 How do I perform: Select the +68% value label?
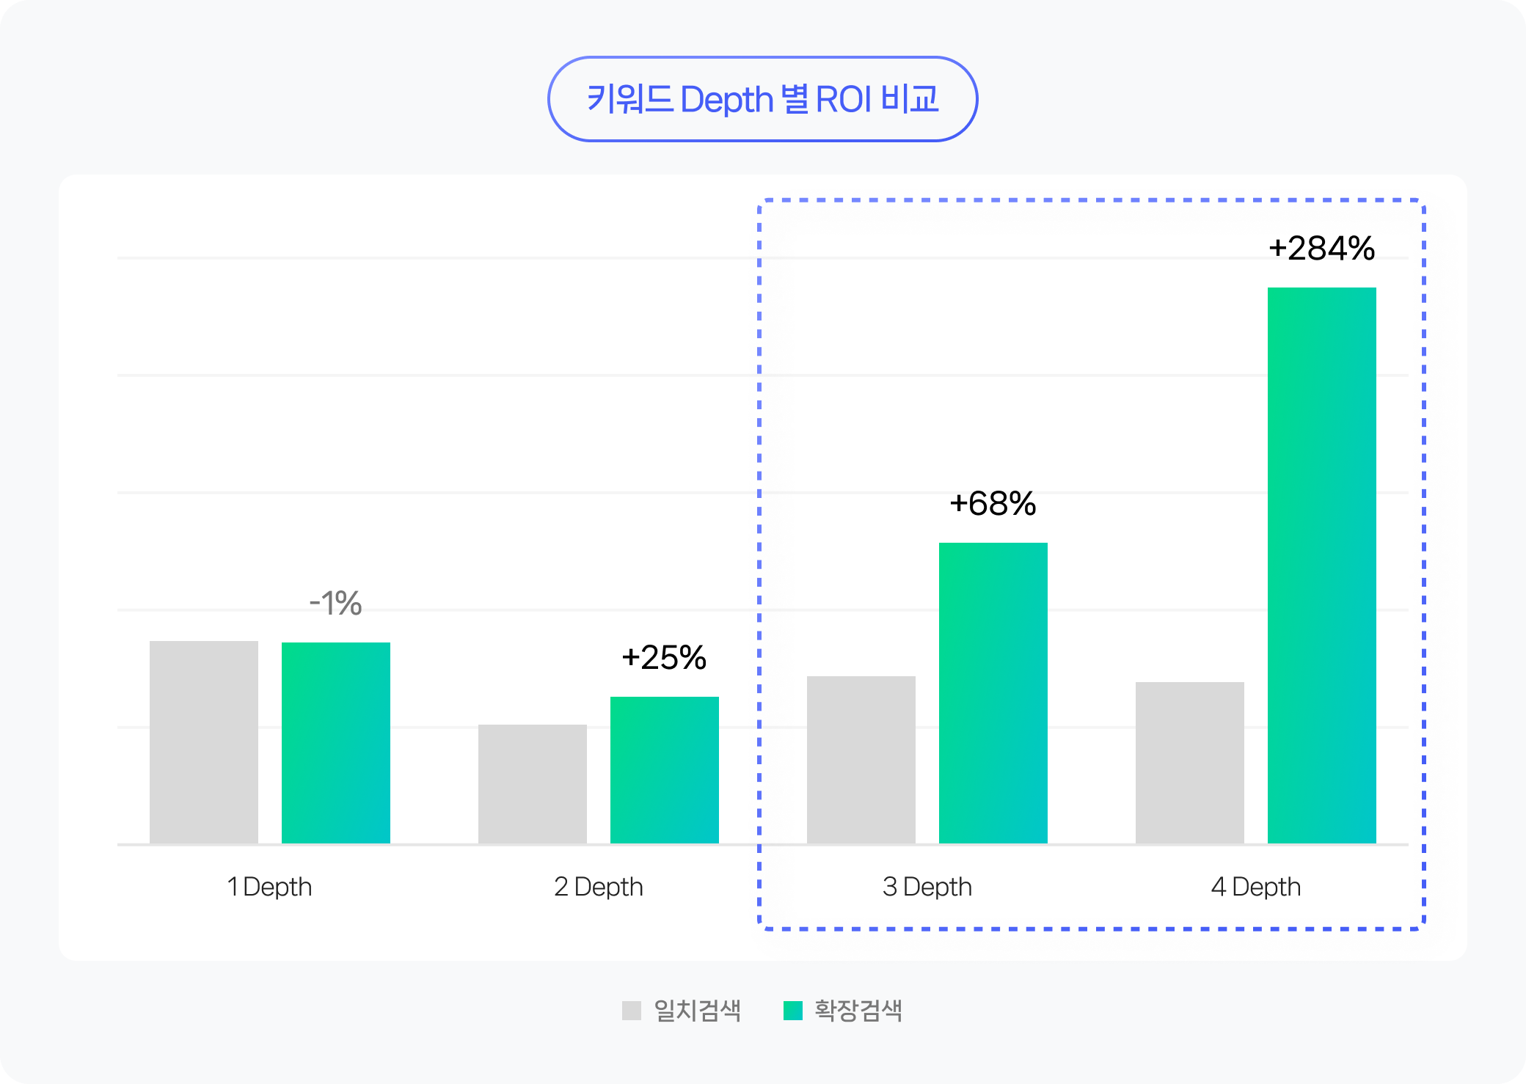coord(993,504)
